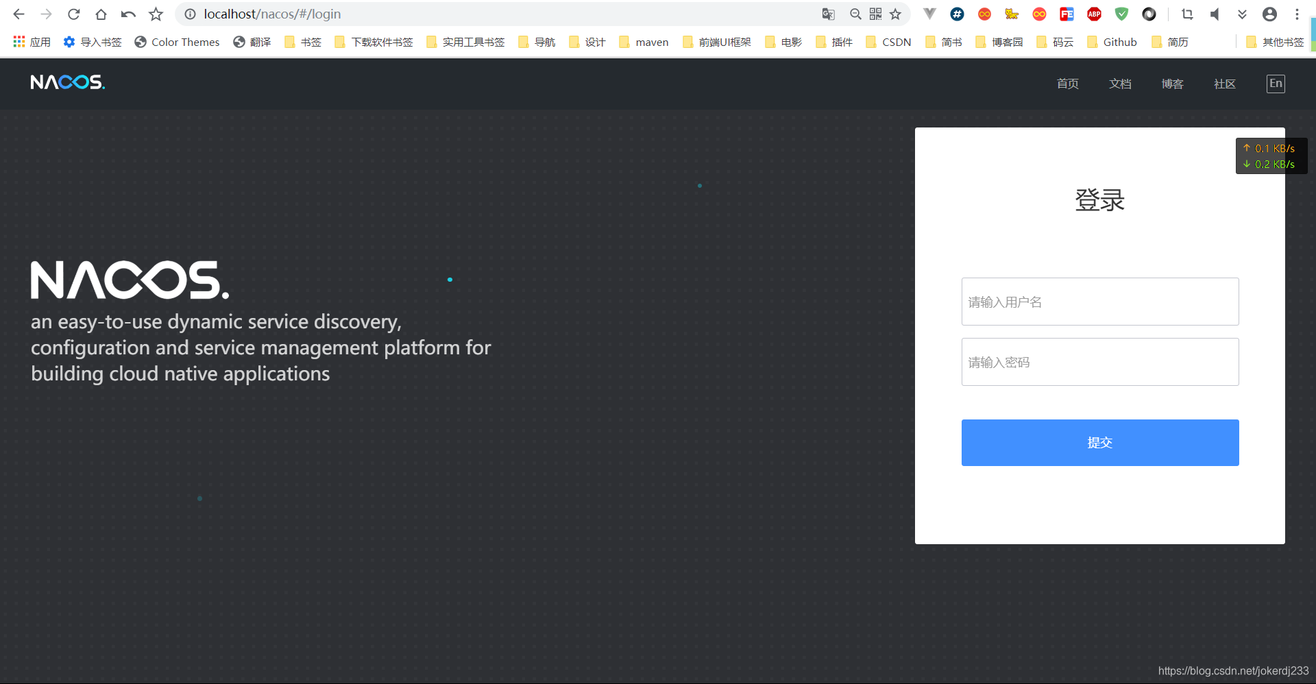Click the undo-close-tab arrow icon

[128, 14]
